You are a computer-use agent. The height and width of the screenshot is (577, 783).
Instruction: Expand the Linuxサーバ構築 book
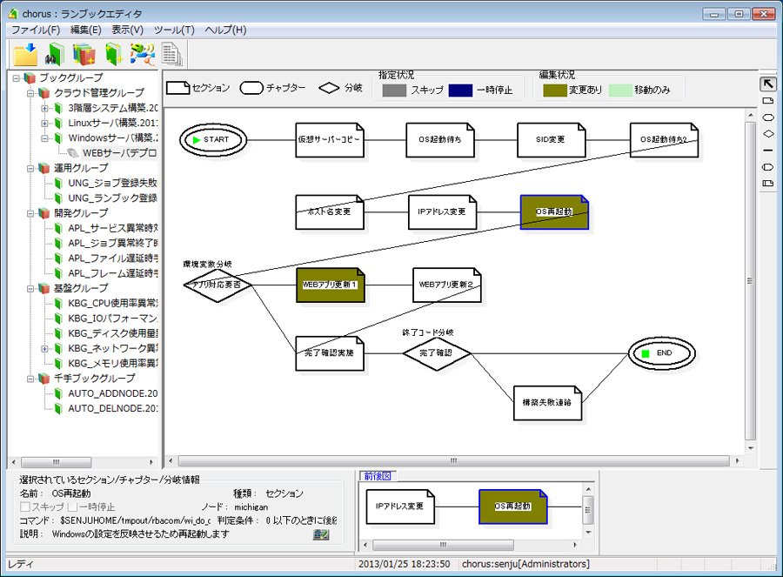[x=44, y=123]
